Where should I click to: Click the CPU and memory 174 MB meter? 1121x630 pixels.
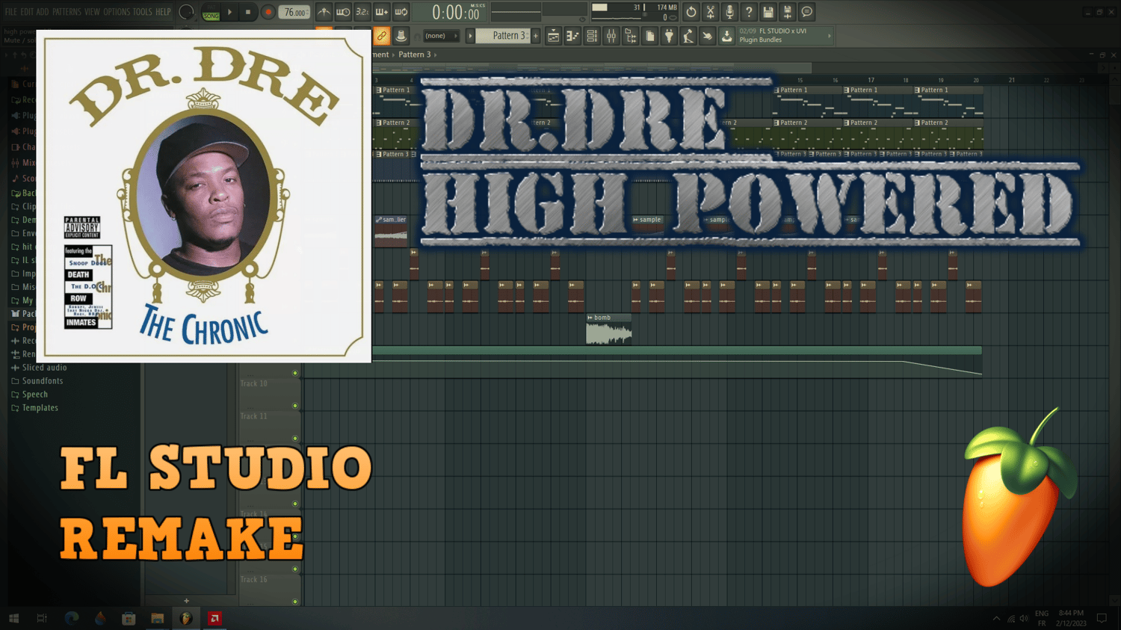pos(634,12)
